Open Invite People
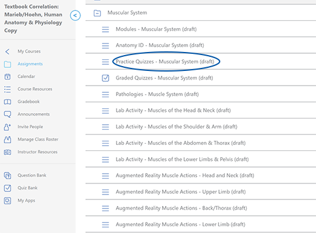This screenshot has width=316, height=233. [x=30, y=127]
